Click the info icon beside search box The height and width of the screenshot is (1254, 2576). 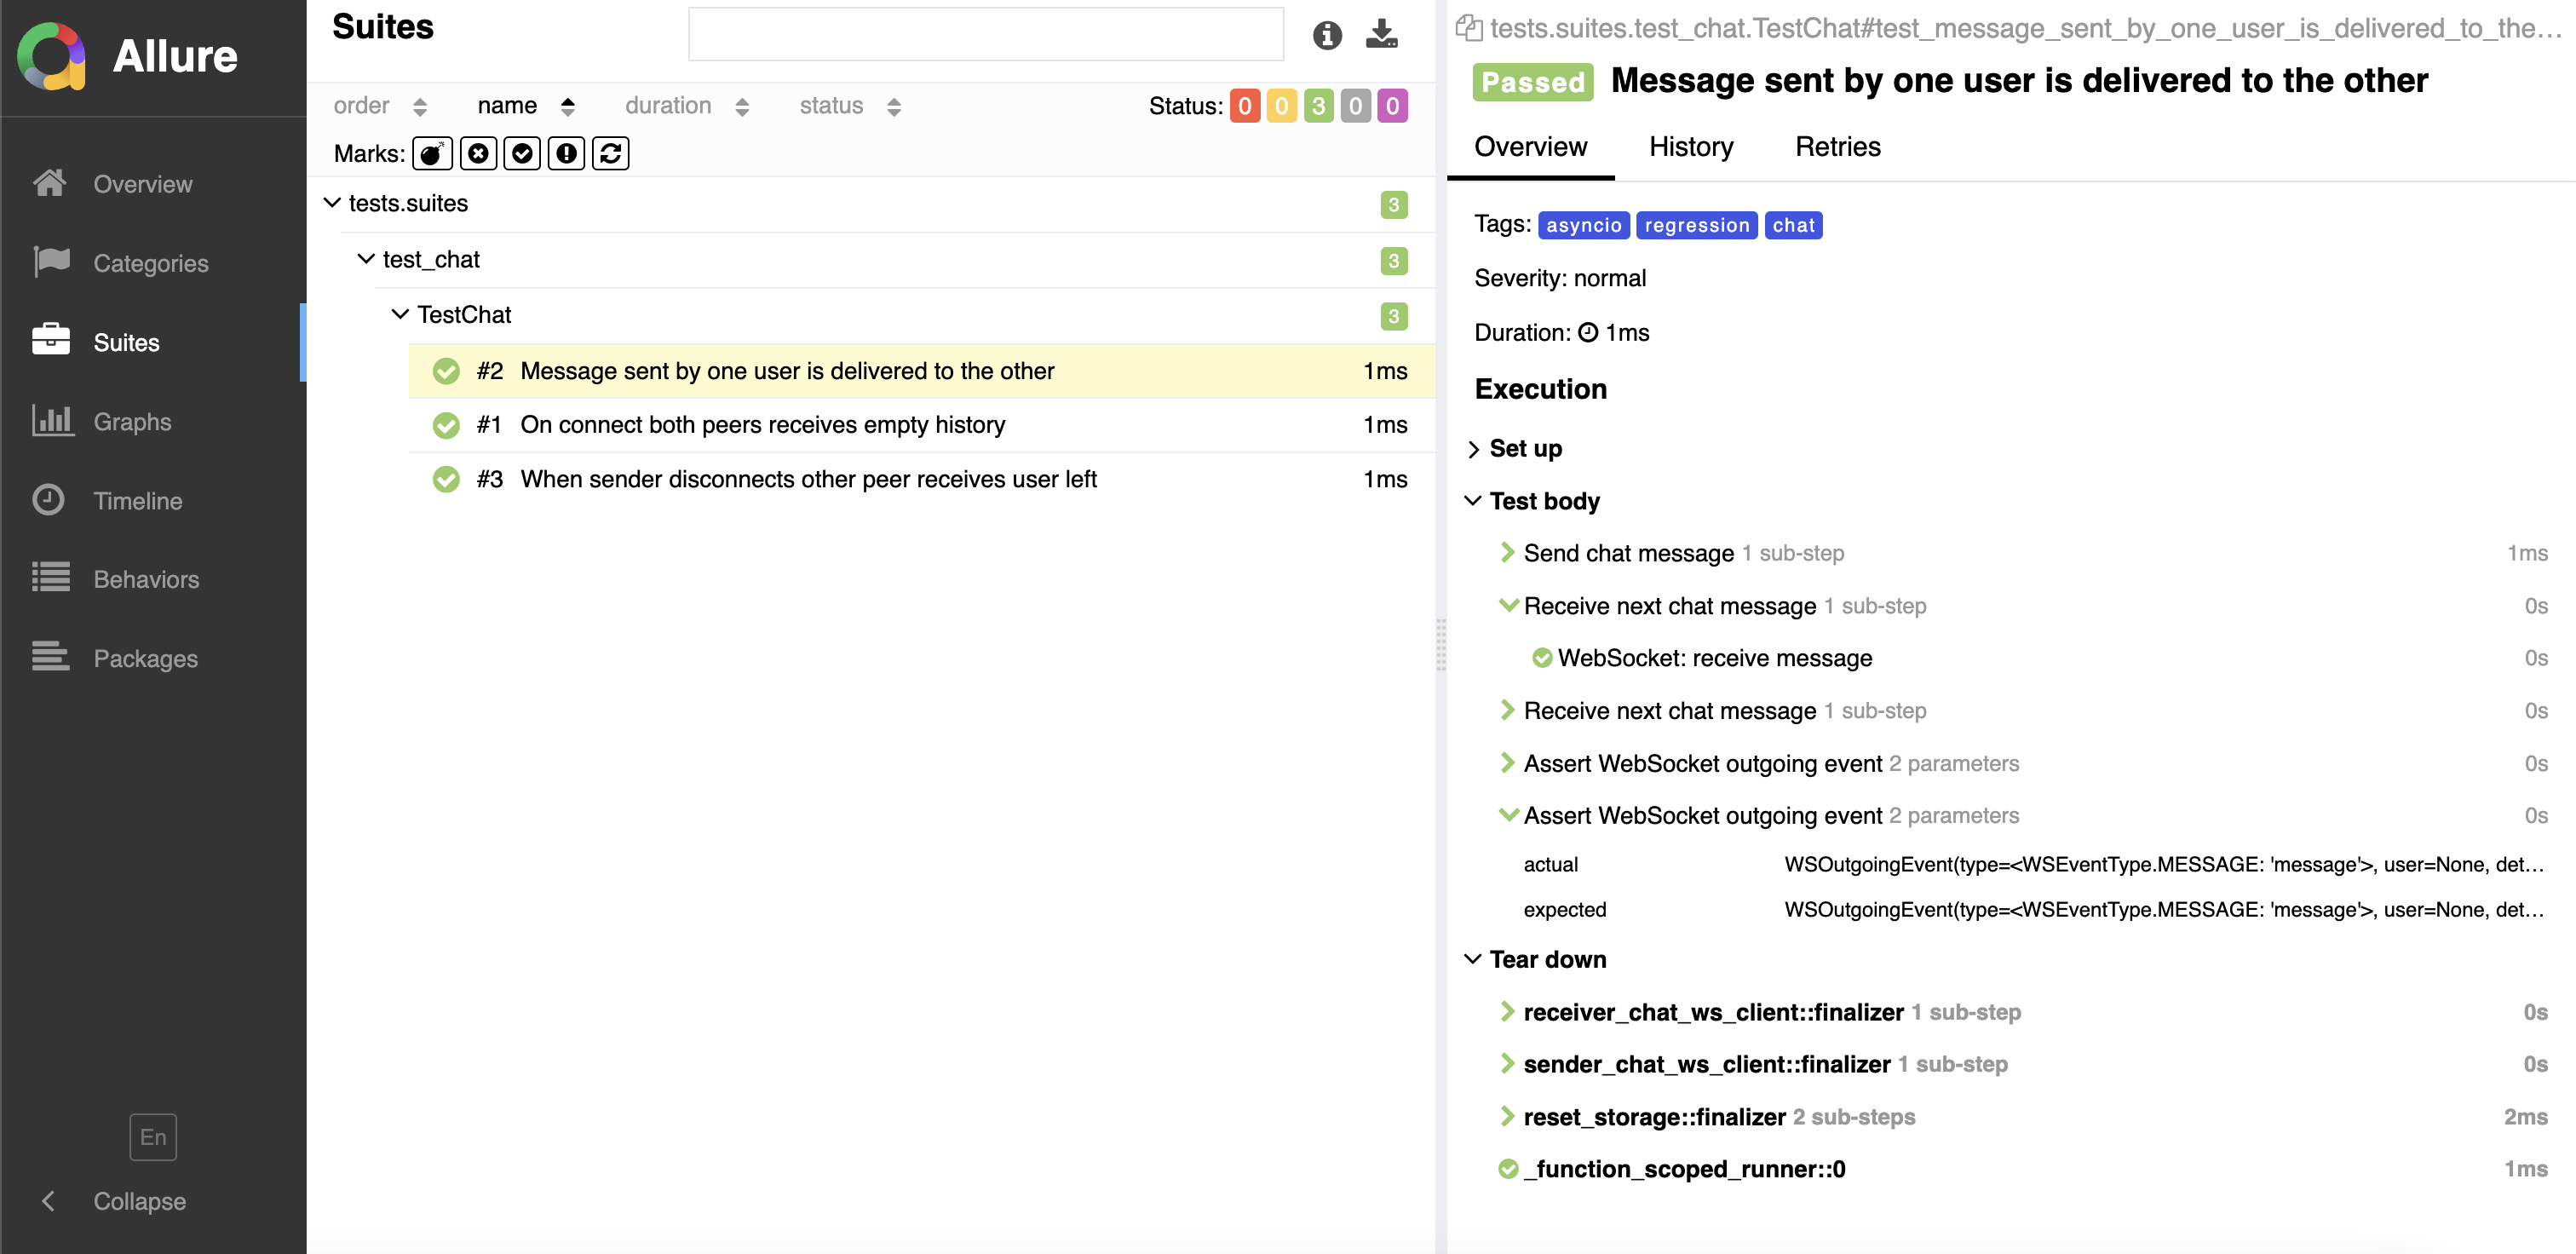tap(1327, 35)
